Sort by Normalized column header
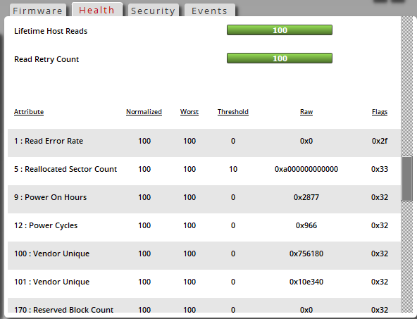The image size is (417, 319). 144,112
